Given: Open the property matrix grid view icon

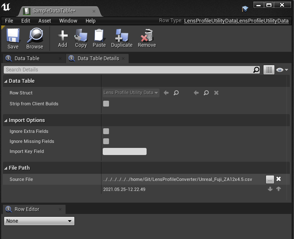Looking at the screenshot, I should click(269, 70).
